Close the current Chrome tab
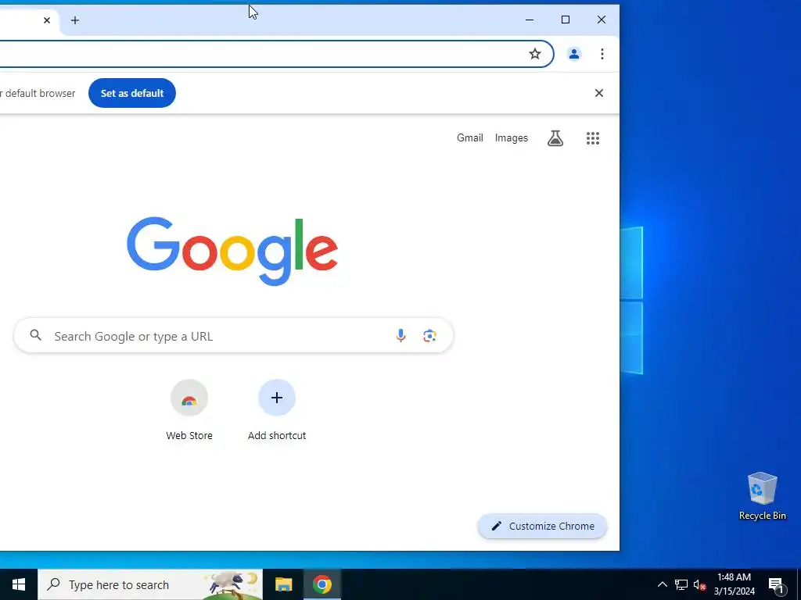The image size is (801, 600). tap(47, 20)
